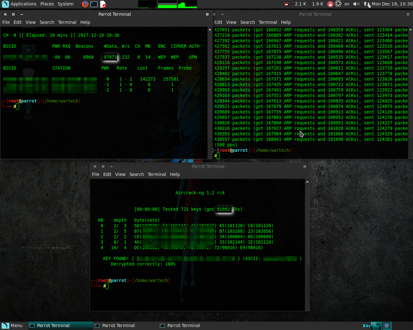This screenshot has width=413, height=330.
Task: Expand the Places menu
Action: [x=47, y=4]
